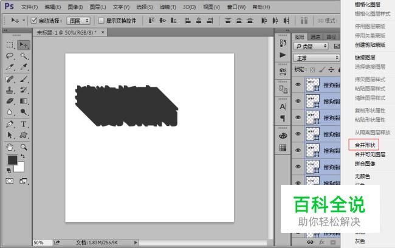The image size is (395, 248).
Task: Click align top edges in options bar
Action: click(x=151, y=21)
